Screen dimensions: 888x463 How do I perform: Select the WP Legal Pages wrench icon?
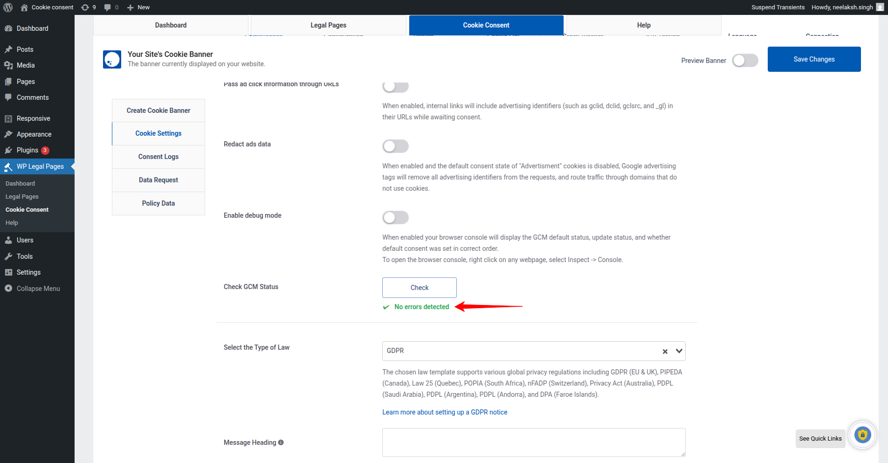(9, 166)
